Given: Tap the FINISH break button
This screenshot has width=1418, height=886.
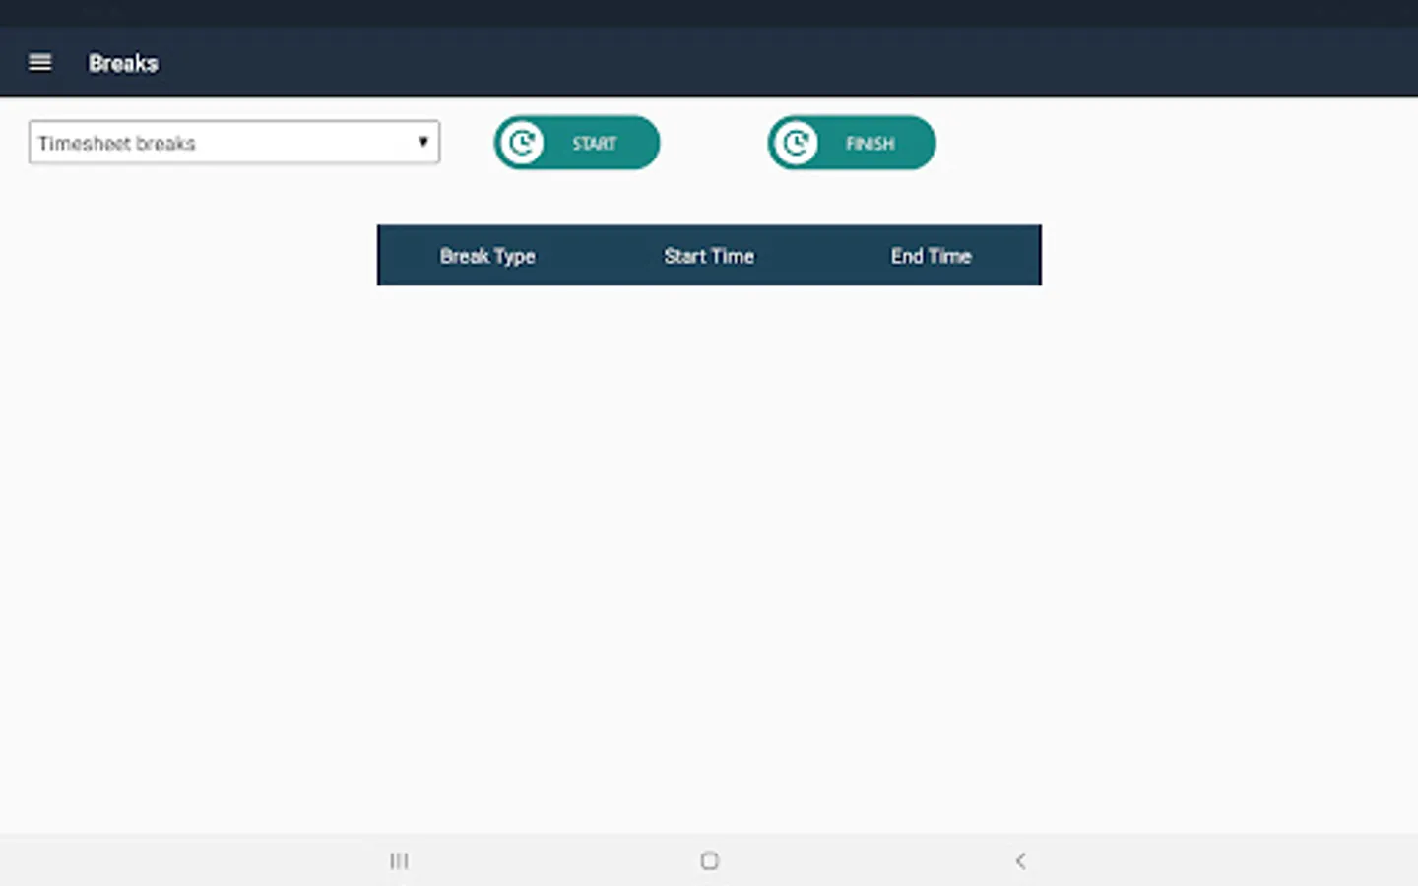Looking at the screenshot, I should coord(852,143).
